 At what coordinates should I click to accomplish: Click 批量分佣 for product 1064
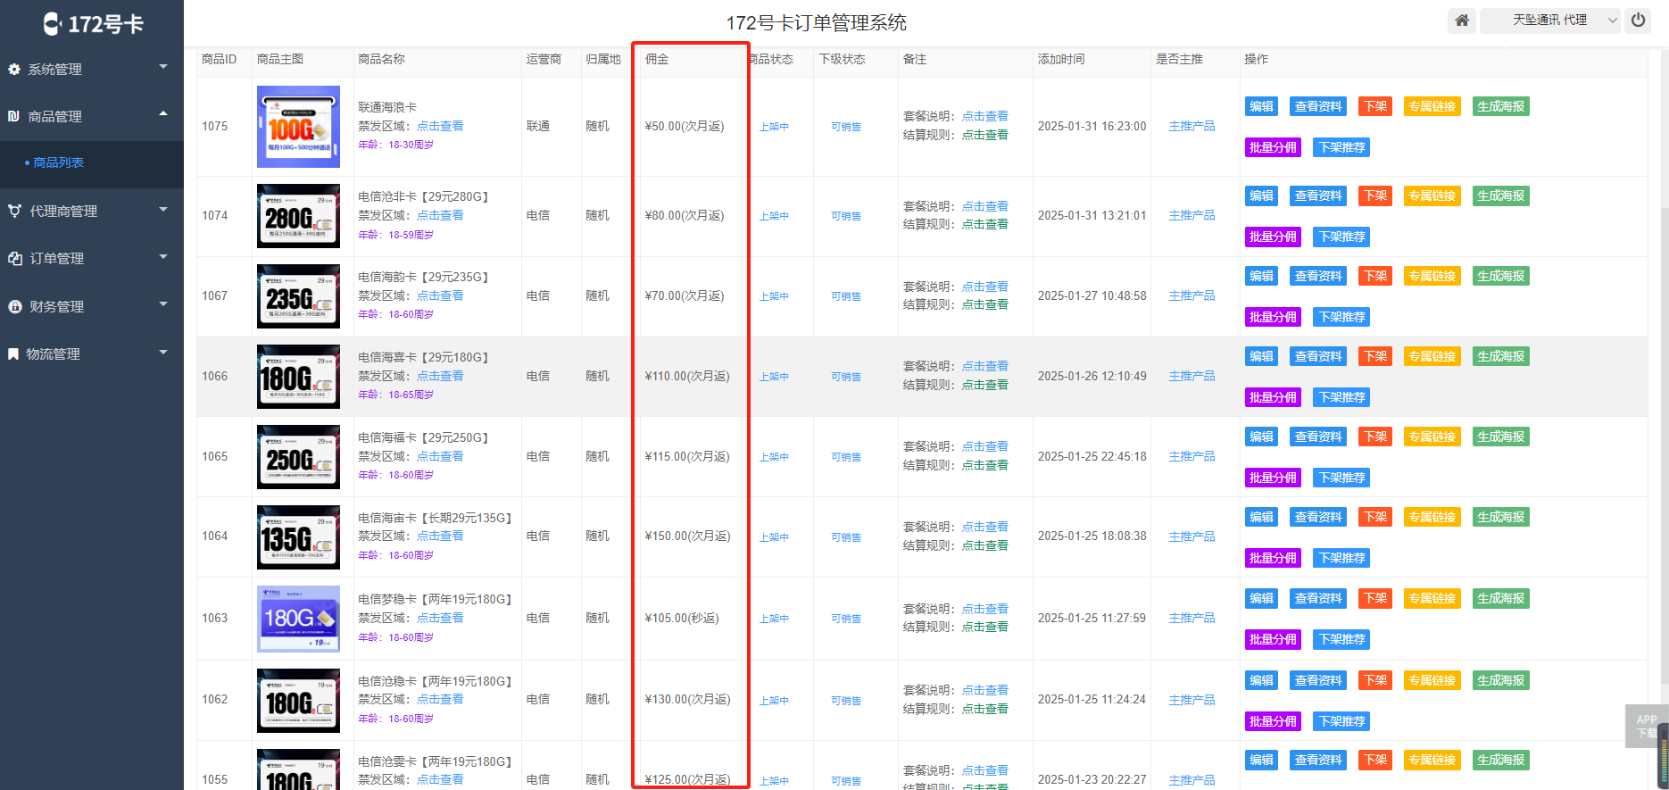(1273, 558)
